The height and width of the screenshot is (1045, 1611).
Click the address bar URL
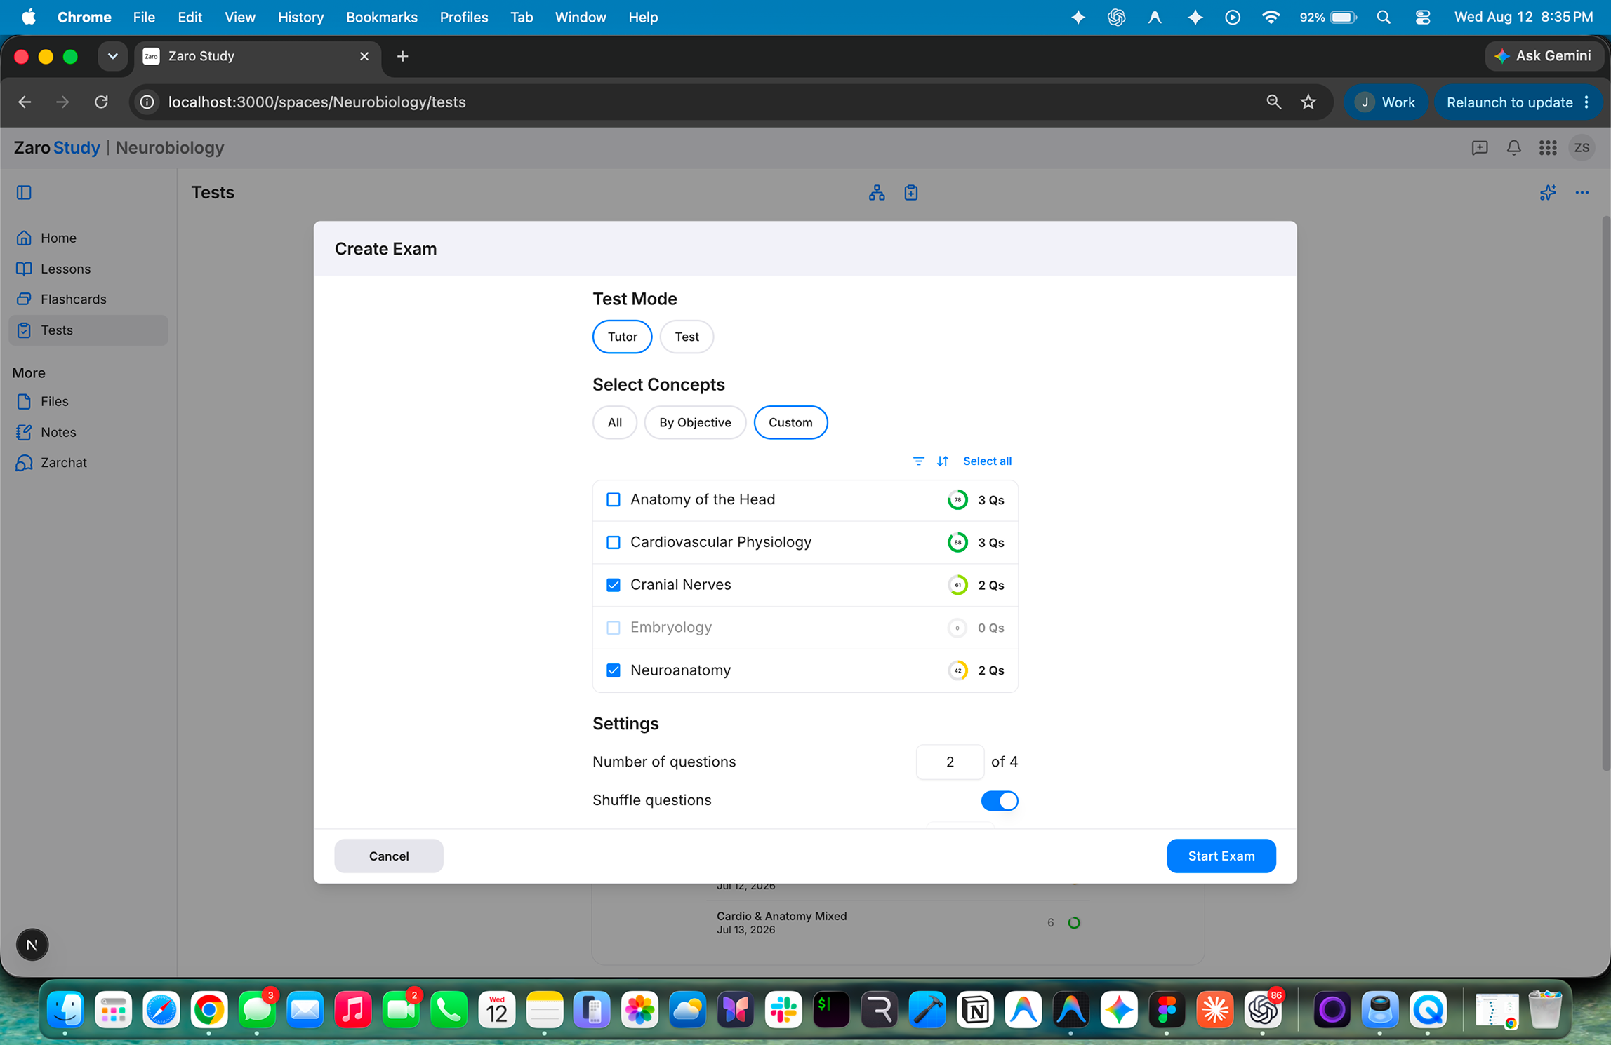click(317, 102)
